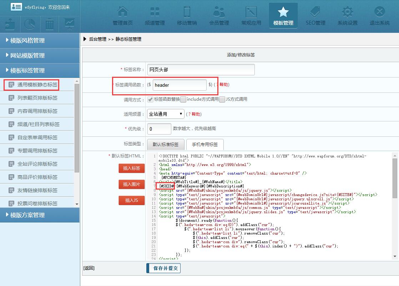Open the 全站通用 channel dropdown

(x=166, y=114)
